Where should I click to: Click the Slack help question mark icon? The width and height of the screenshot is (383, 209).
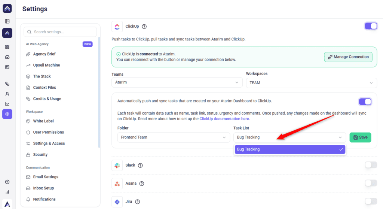click(140, 166)
